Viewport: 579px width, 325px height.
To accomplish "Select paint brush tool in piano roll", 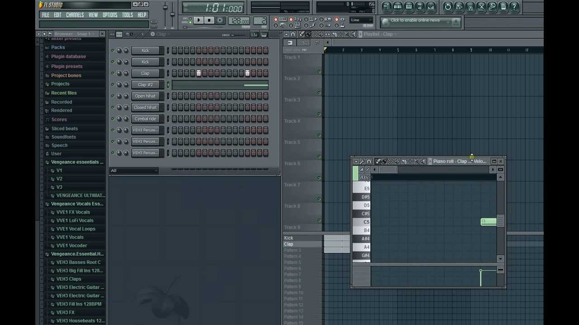I will point(384,161).
